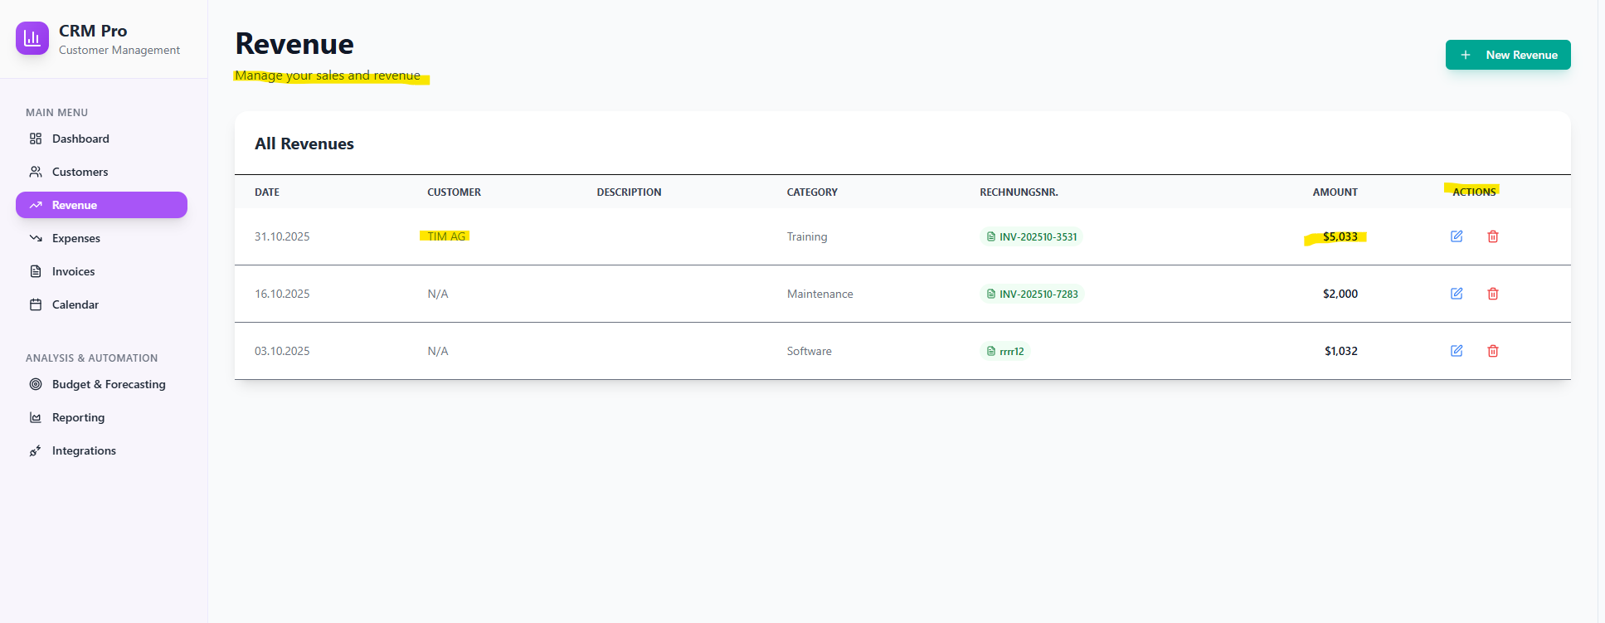
Task: Open invoice badge INV-202510-7283
Action: (x=1032, y=294)
